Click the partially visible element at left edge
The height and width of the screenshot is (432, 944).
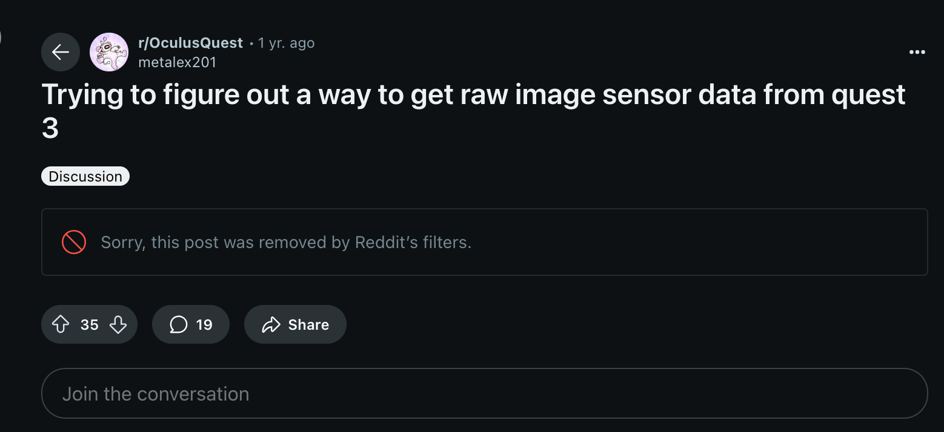(1, 38)
